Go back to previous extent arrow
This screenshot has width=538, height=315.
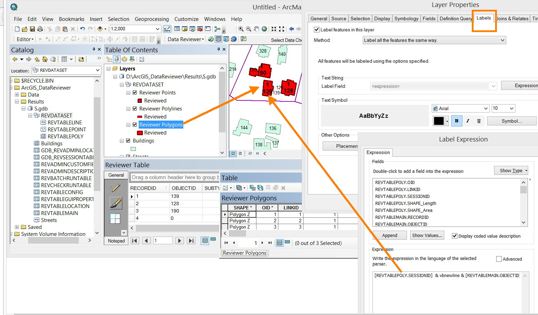coord(291,29)
